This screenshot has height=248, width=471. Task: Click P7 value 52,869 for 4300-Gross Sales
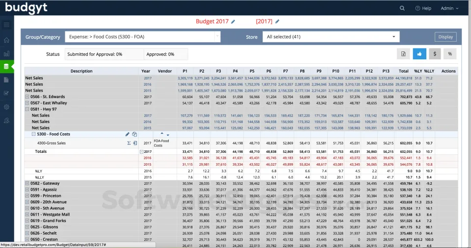pos(288,144)
